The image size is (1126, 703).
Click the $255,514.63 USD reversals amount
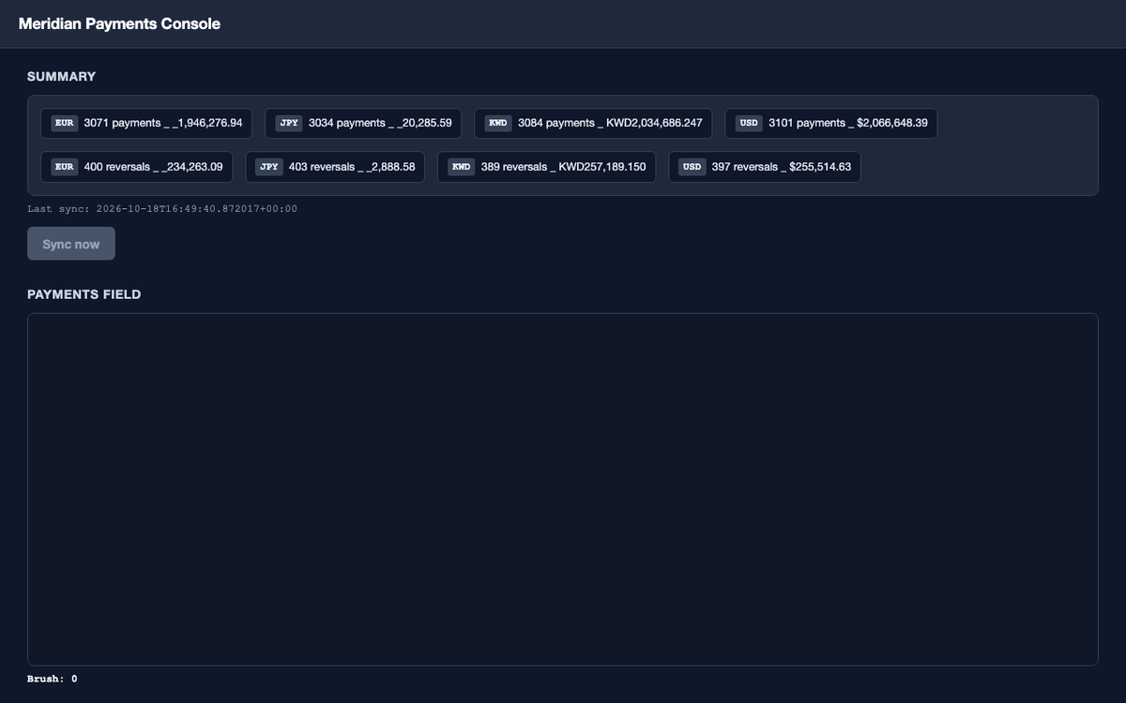point(820,167)
